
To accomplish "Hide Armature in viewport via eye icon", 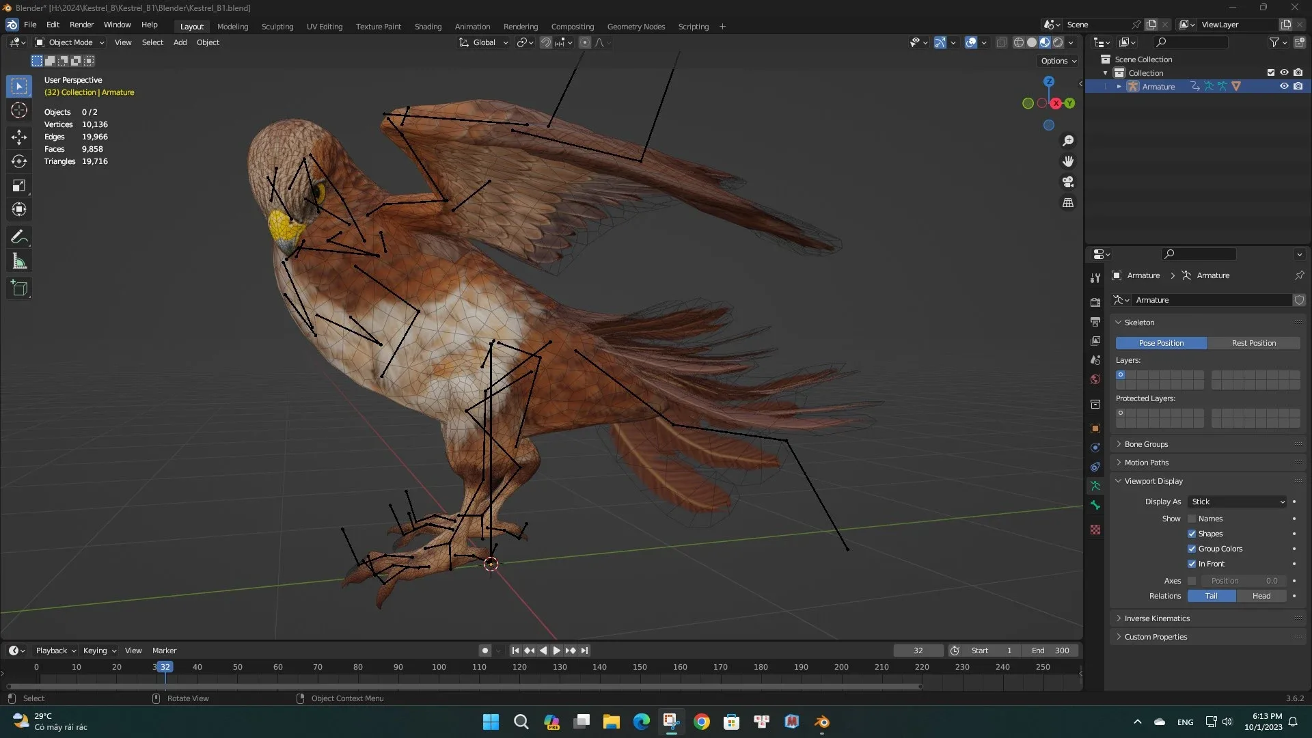I will (1284, 86).
